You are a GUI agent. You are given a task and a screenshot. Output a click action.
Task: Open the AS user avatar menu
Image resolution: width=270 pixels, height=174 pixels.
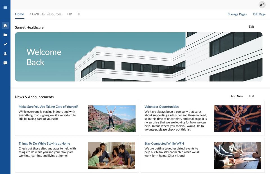coord(262,5)
